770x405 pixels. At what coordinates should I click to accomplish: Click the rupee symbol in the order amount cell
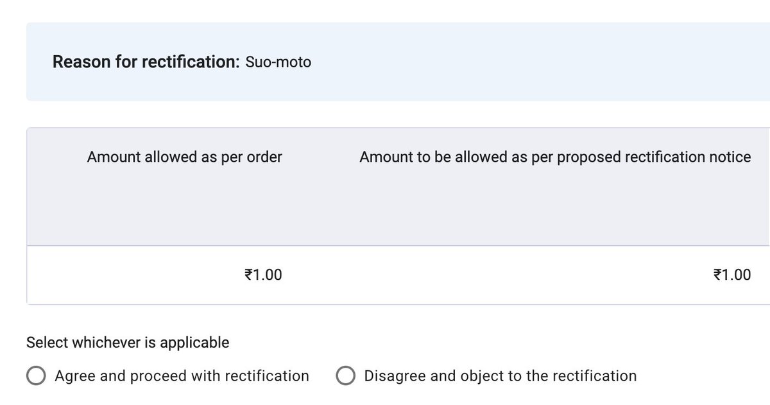248,275
